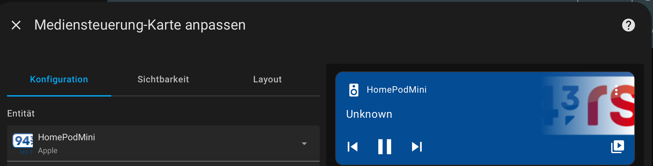Skip to next track on media card
653x166 pixels.
coord(417,147)
